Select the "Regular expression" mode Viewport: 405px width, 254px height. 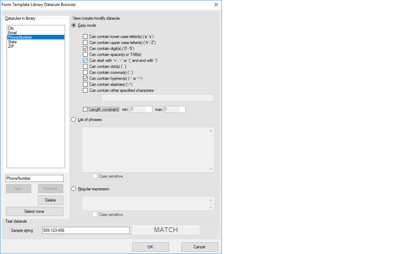pos(73,189)
